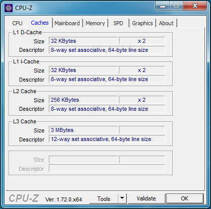The height and width of the screenshot is (209, 211).
Task: Click the Tools button
Action: coord(104,198)
